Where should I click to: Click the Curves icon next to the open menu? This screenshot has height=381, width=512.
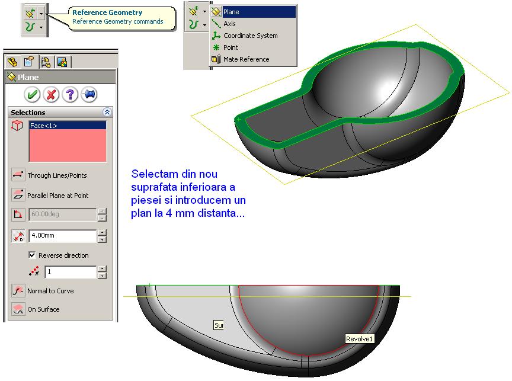click(194, 24)
